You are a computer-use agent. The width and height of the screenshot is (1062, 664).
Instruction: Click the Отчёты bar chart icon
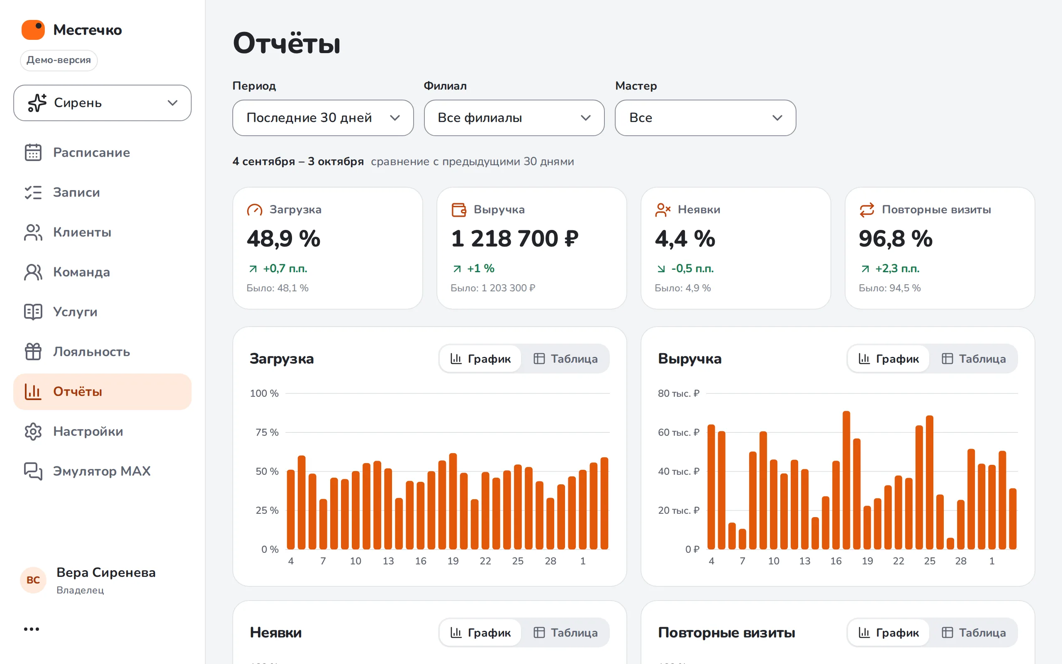(x=33, y=392)
